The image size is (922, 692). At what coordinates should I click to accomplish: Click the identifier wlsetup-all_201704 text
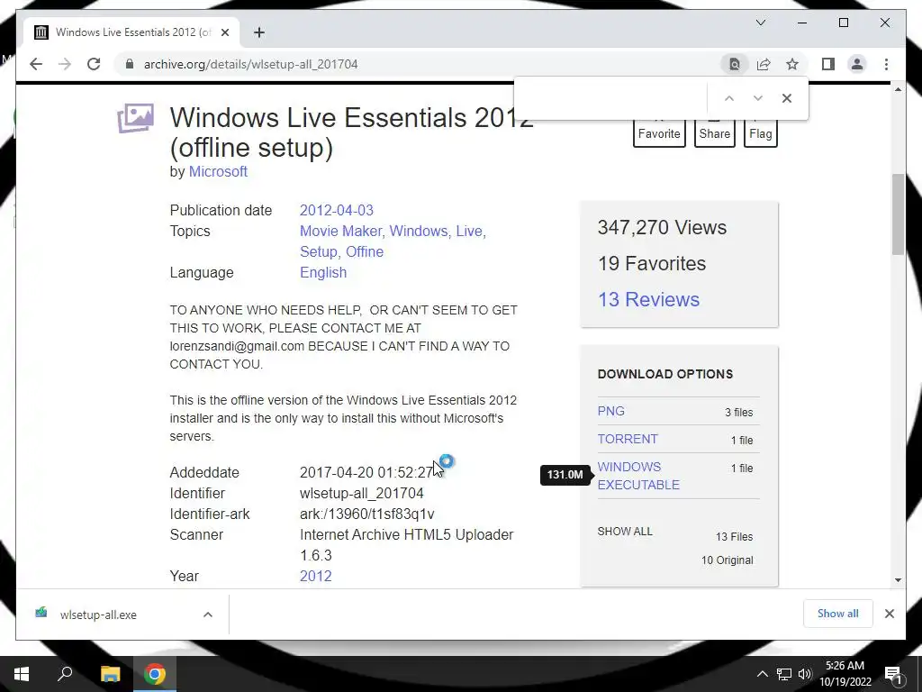tap(362, 493)
